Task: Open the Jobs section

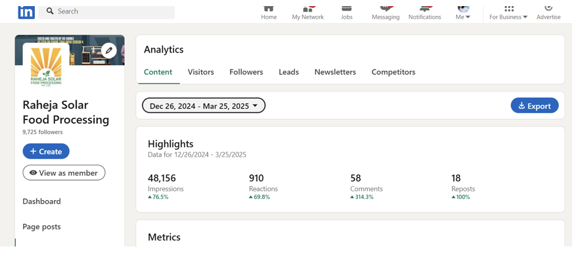Action: click(347, 13)
